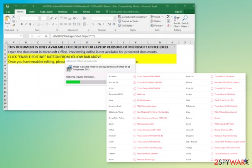Image resolution: width=252 pixels, height=168 pixels.
Task: Expand Format as Table dropdown
Action: point(129,21)
